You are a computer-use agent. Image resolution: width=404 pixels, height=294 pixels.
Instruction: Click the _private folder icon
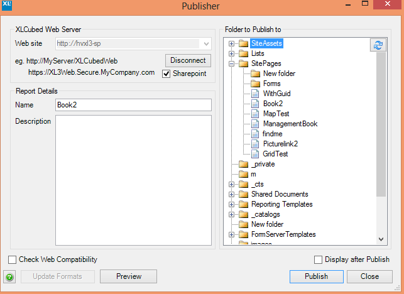(x=244, y=164)
